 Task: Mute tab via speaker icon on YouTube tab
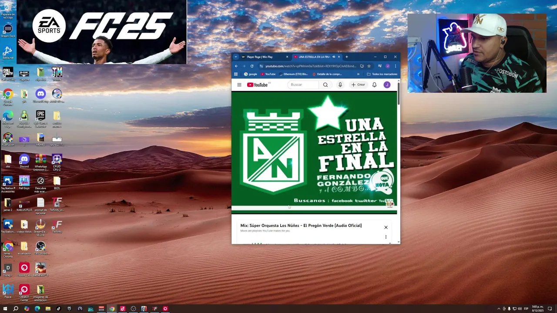point(334,57)
